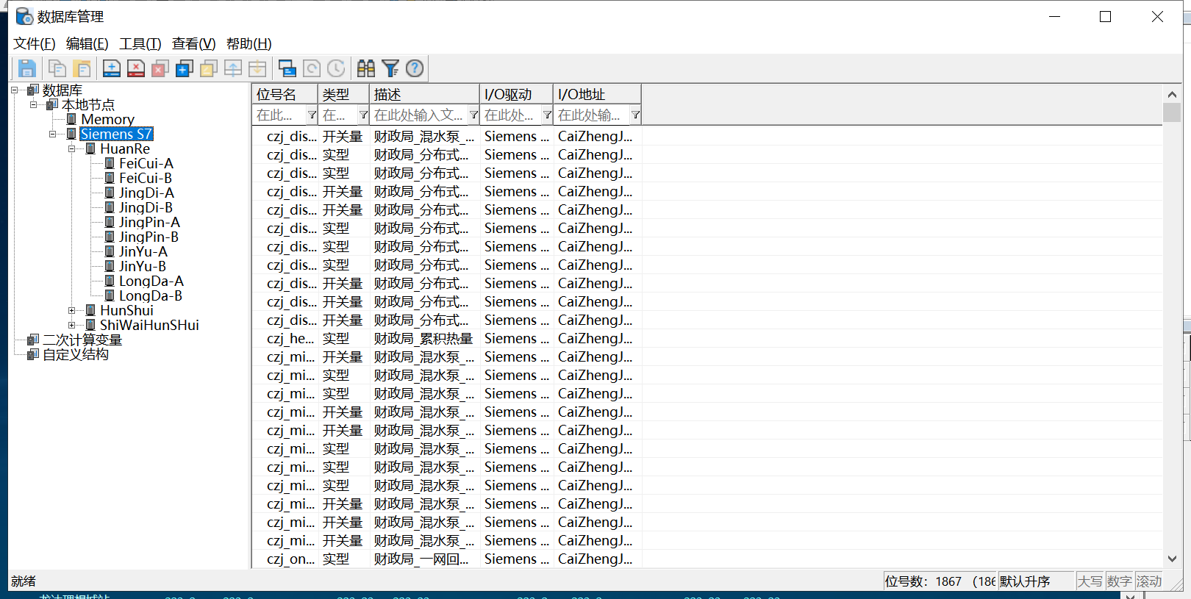Screen dimensions: 1191x599
Task: Expand the ShiWaiHunSHui tree node
Action: (72, 325)
